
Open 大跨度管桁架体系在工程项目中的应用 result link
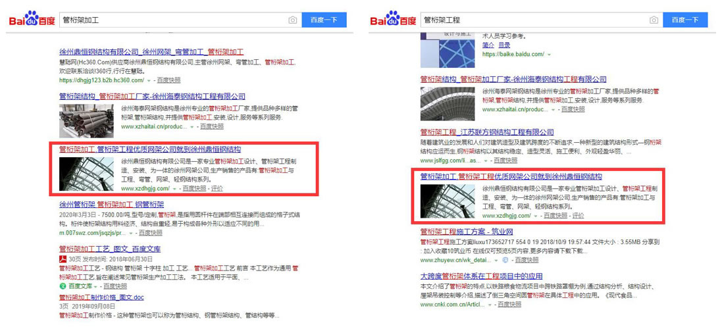click(481, 276)
